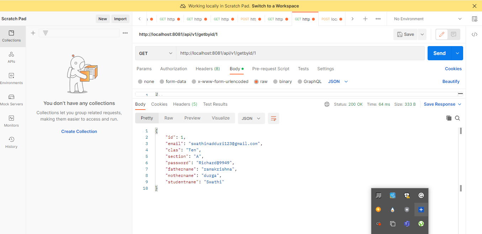The width and height of the screenshot is (482, 234).
Task: Search within the response body
Action: 457,118
